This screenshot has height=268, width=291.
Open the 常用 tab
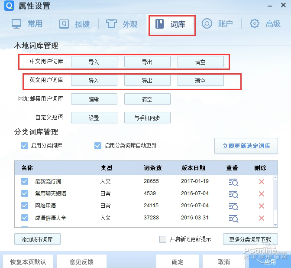click(x=27, y=24)
